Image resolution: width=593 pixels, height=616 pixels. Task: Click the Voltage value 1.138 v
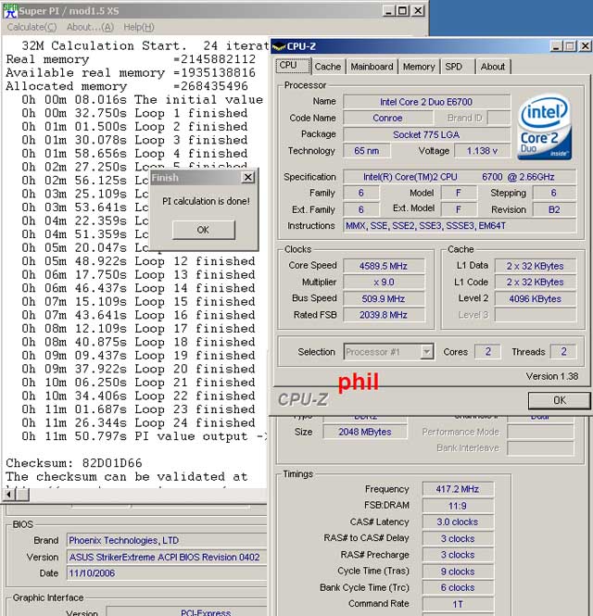click(482, 151)
